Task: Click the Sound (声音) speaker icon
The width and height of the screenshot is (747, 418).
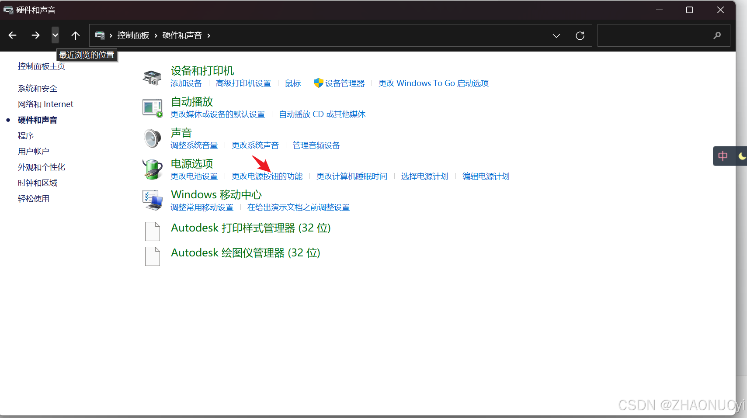Action: (153, 138)
